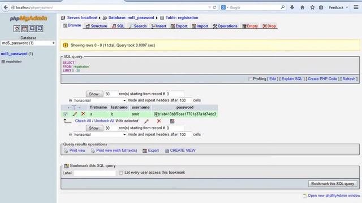Click the Drop table tab
The width and height of the screenshot is (362, 203).
269,27
